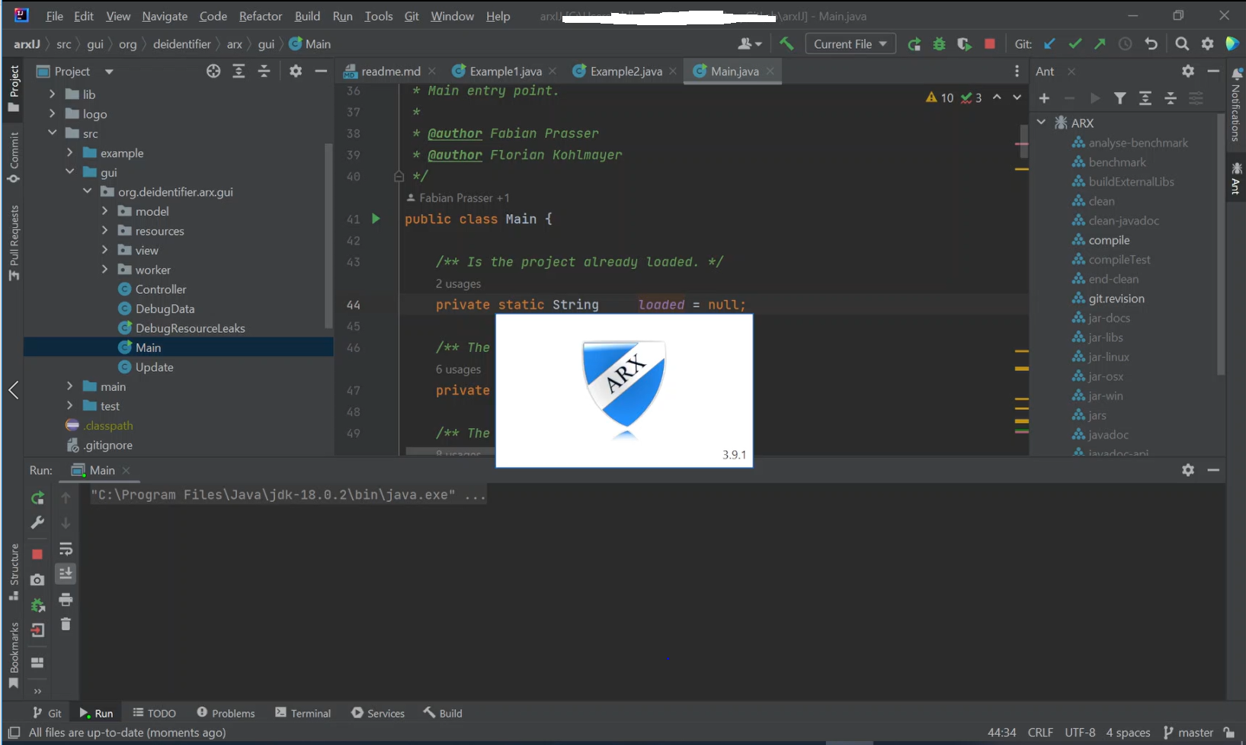Screen dimensions: 1246x745
Task: Hide the Project tool window
Action: coord(321,71)
